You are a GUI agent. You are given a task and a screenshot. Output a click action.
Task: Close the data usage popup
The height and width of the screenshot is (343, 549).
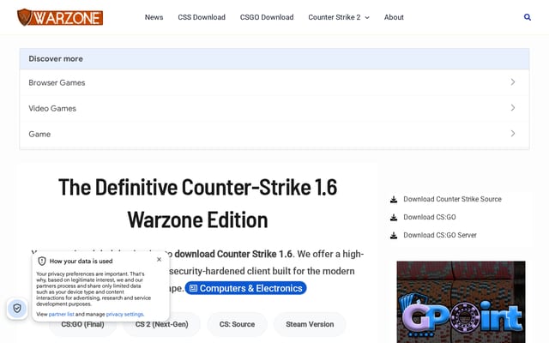(x=159, y=259)
